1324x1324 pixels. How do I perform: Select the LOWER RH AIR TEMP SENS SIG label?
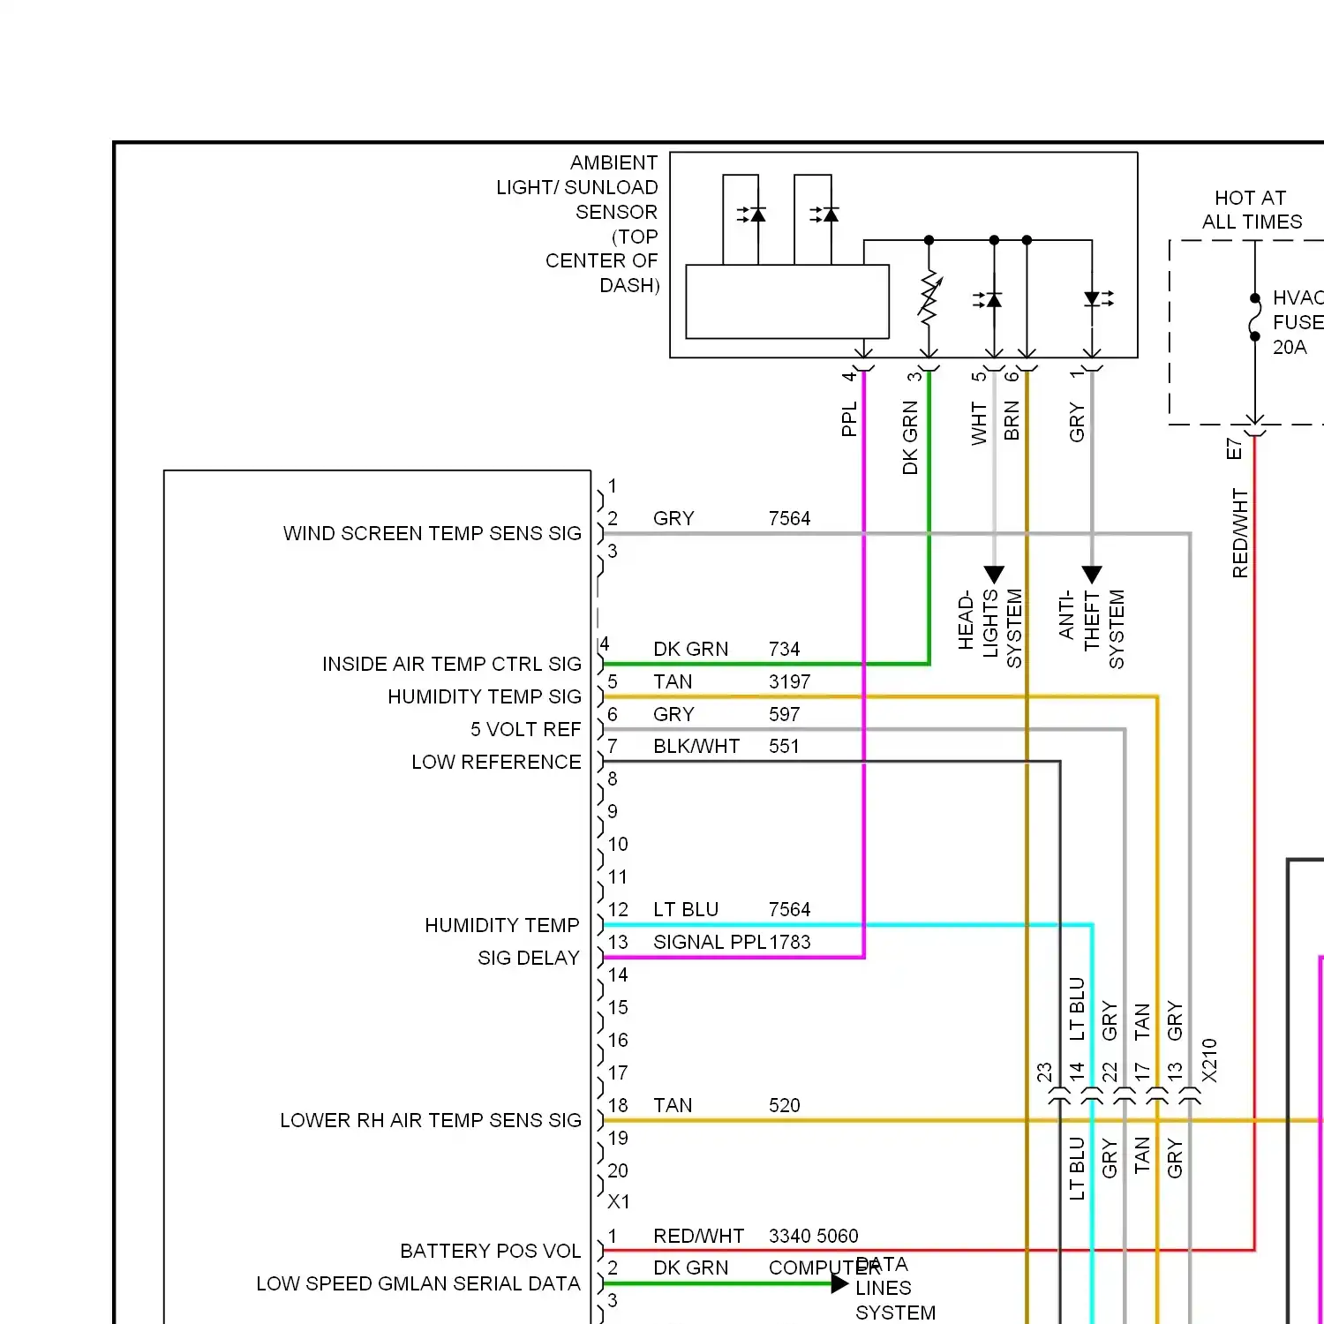coord(431,1120)
